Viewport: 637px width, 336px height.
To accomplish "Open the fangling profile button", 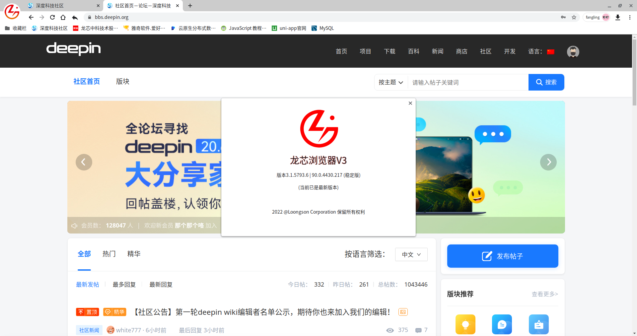I will (x=597, y=17).
